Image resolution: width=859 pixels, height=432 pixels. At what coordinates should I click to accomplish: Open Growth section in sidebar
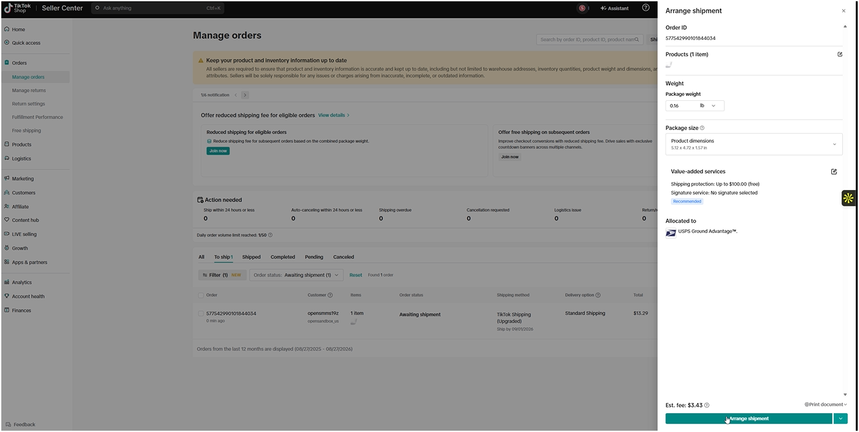tap(20, 248)
